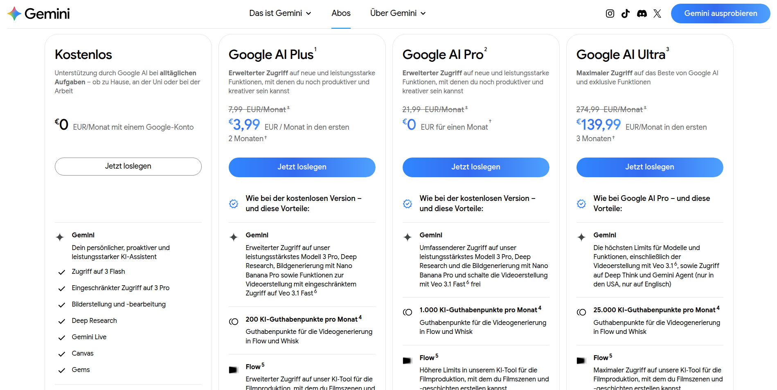Screen dimensions: 777x390
Task: Start Google AI Pro with 'Jetzt loslegen'
Action: coord(476,167)
